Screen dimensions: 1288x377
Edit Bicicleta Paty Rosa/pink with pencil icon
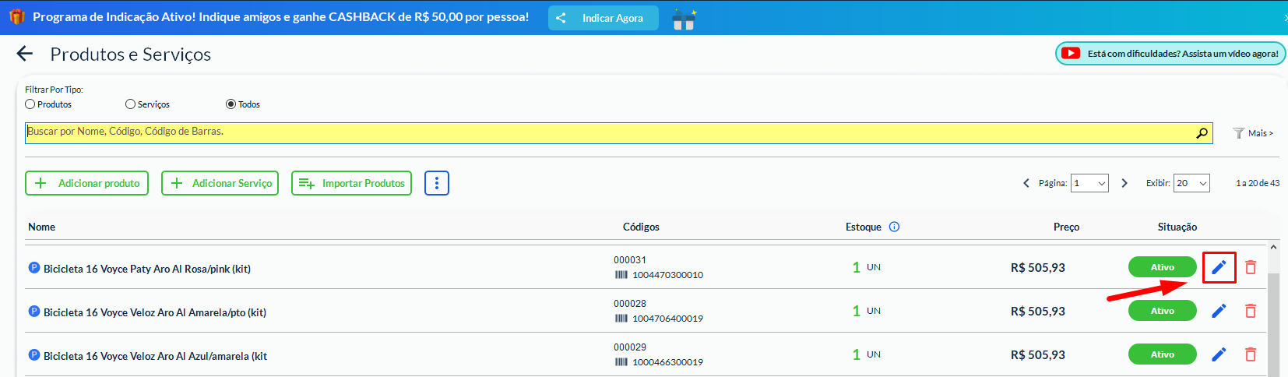tap(1219, 267)
